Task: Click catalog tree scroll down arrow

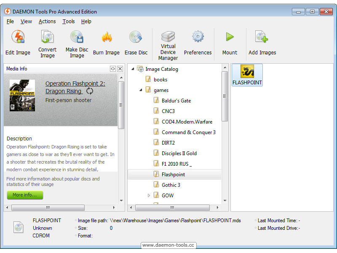Action: (x=225, y=201)
